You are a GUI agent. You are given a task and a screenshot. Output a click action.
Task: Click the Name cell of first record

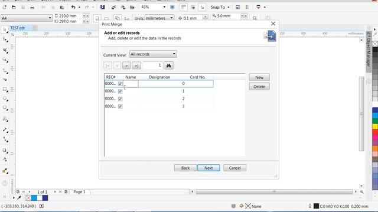tap(131, 84)
